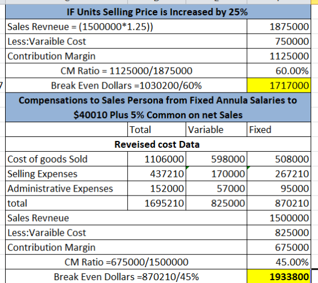Image resolution: width=318 pixels, height=283 pixels.
Task: Click the 'Total' column header cell
Action: [157, 130]
